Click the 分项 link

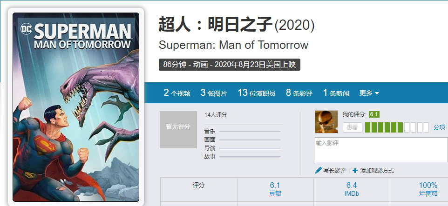coord(440,127)
